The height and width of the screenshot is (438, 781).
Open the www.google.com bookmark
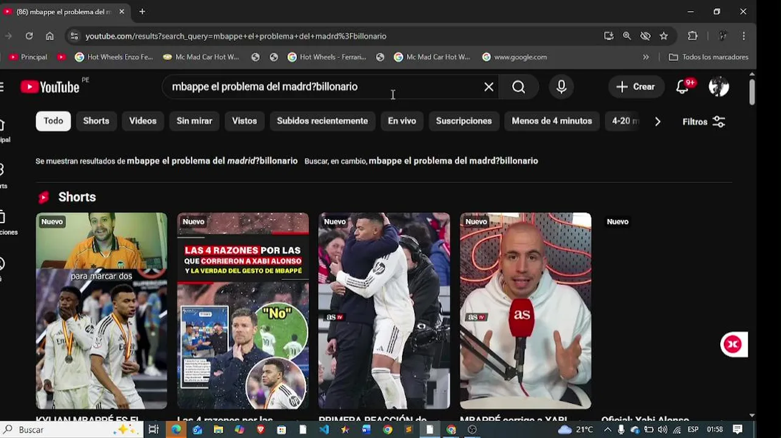pyautogui.click(x=515, y=57)
